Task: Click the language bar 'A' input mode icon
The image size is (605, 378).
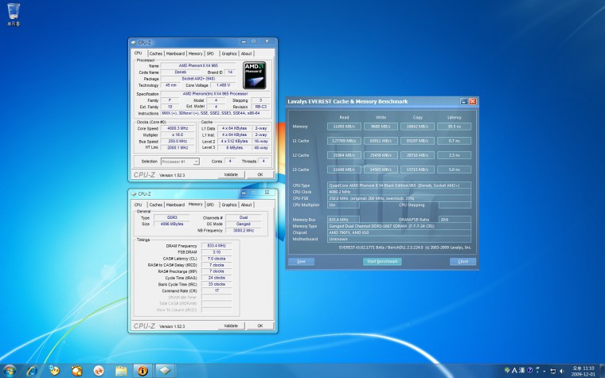Action: 514,370
